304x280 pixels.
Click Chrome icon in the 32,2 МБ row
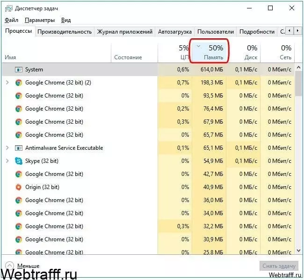coord(19,226)
